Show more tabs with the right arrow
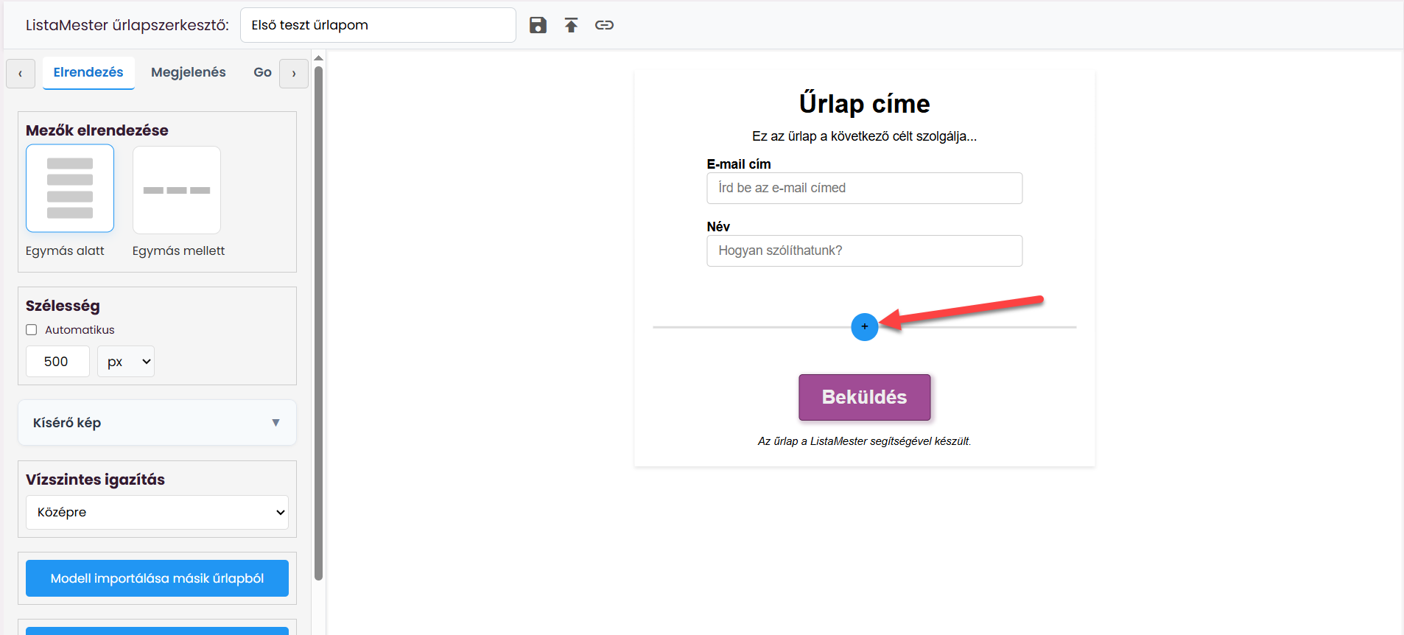This screenshot has height=635, width=1404. 294,74
